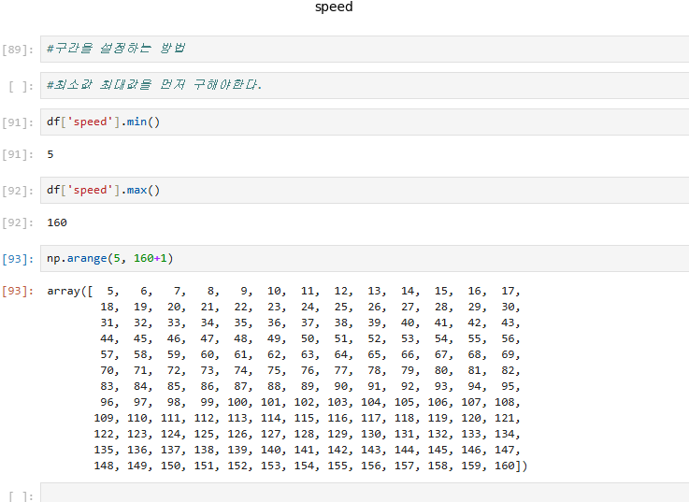Click the comment cell numbered 89

pos(365,50)
